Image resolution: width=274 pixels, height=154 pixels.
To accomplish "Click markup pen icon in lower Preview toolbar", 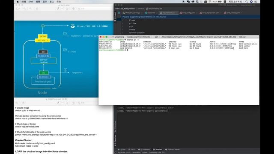I will [58, 103].
